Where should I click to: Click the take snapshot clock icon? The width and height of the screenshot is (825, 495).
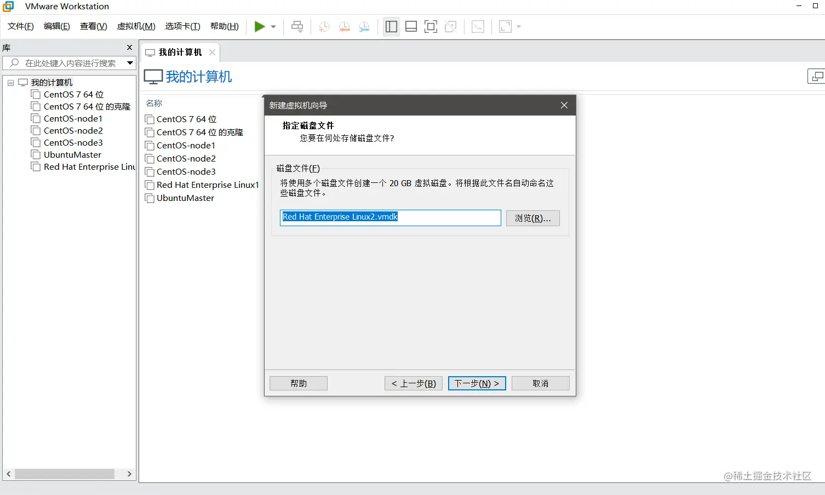324,26
